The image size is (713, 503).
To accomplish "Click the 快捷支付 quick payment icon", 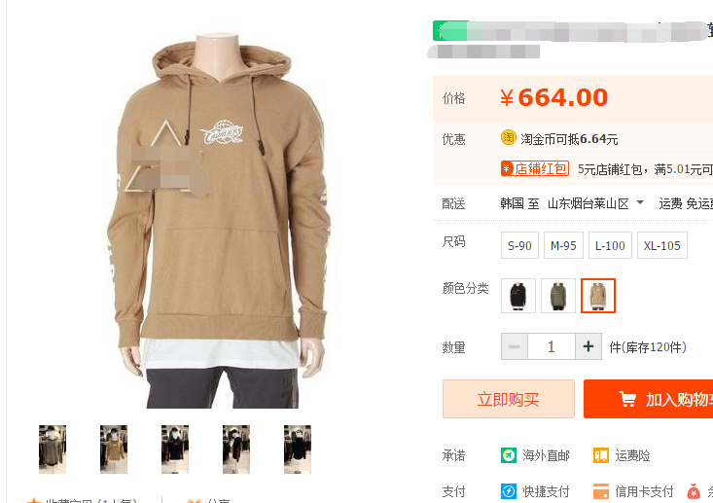I will (x=509, y=491).
